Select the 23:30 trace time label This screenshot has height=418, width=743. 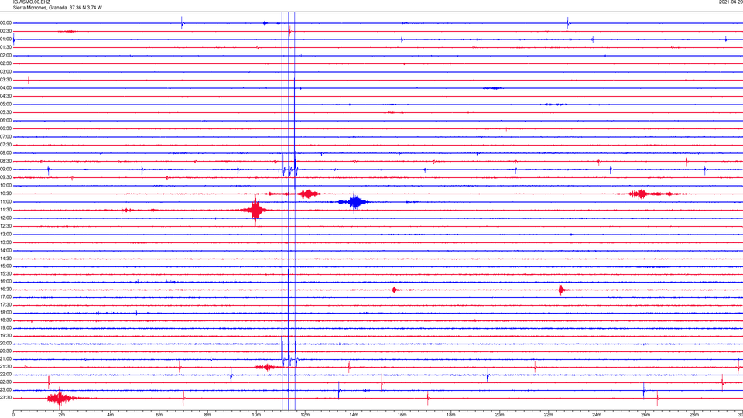click(x=5, y=398)
